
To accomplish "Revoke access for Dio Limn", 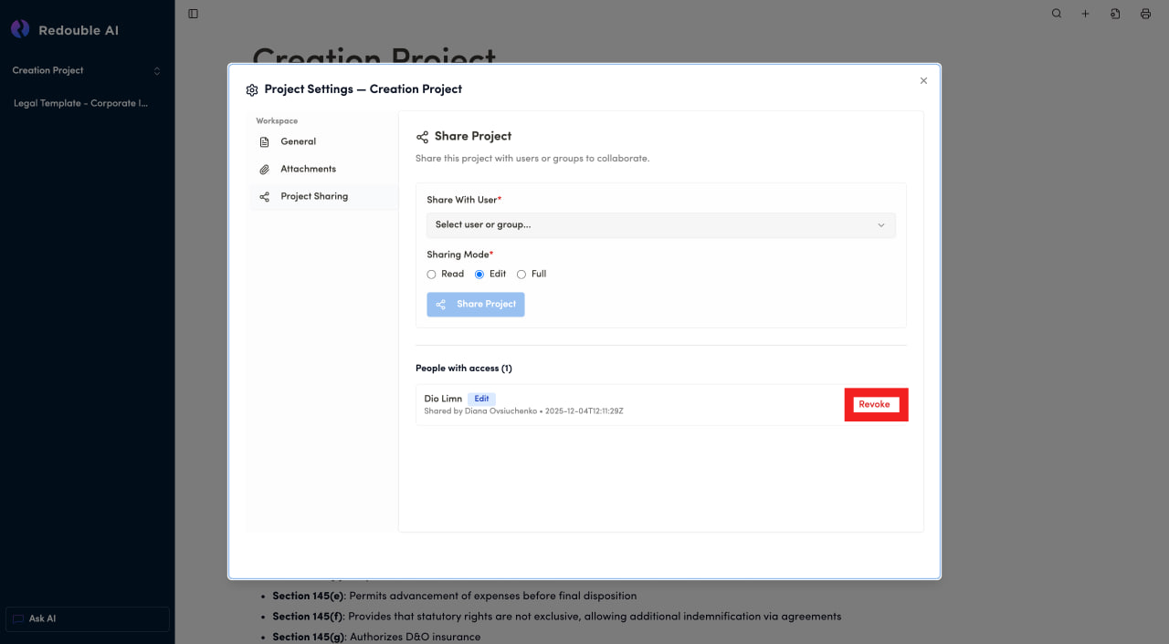I will click(x=874, y=405).
